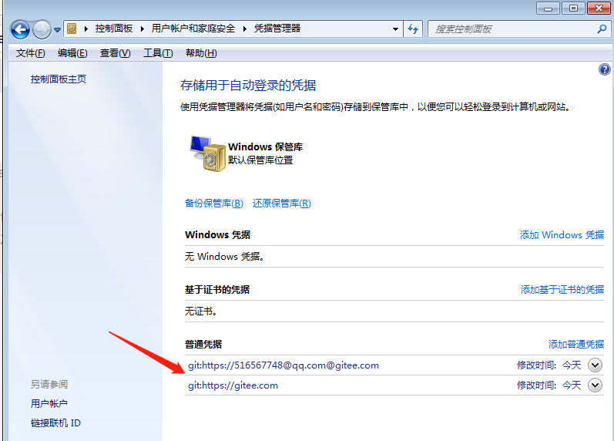This screenshot has height=441, width=614.
Task: Open the 编辑(E) menu
Action: click(72, 53)
